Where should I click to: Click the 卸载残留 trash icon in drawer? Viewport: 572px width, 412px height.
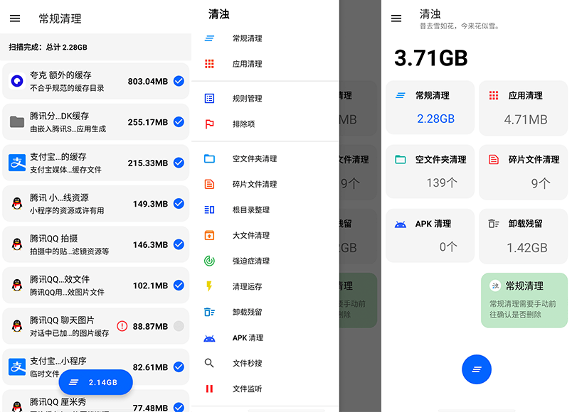click(209, 312)
